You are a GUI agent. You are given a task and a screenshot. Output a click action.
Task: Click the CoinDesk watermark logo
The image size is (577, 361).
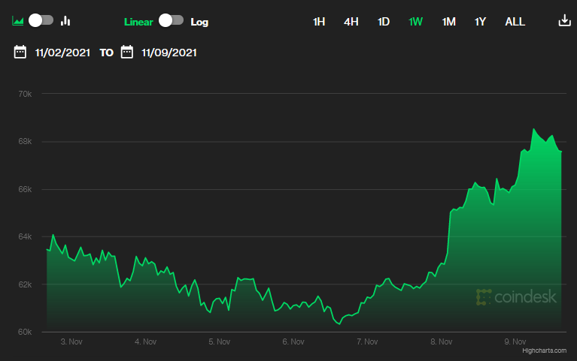tap(516, 297)
